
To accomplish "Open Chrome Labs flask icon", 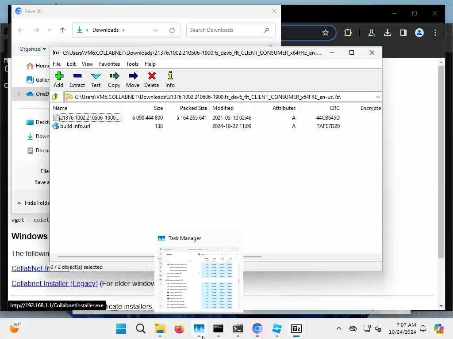I will pos(371,33).
